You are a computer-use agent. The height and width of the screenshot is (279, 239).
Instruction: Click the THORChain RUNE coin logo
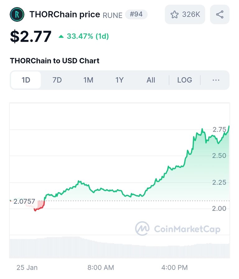click(x=17, y=14)
